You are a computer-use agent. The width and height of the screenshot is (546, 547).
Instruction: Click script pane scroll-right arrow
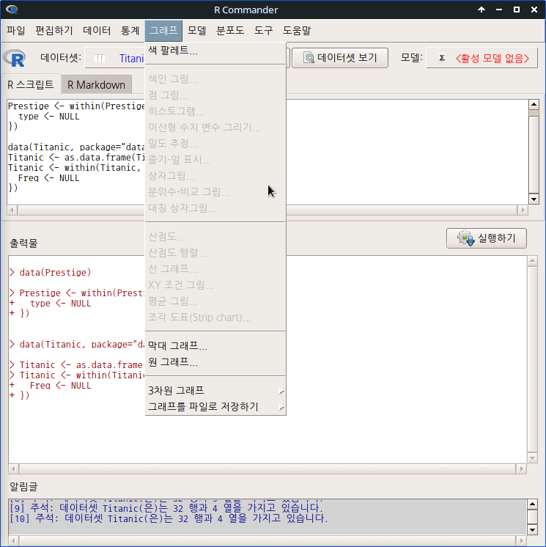coord(523,210)
